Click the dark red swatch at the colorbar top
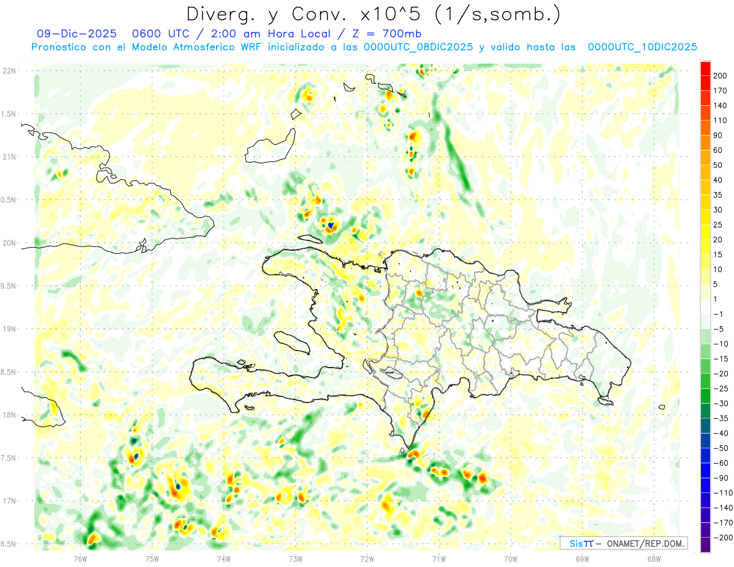Image resolution: width=734 pixels, height=567 pixels. click(705, 68)
